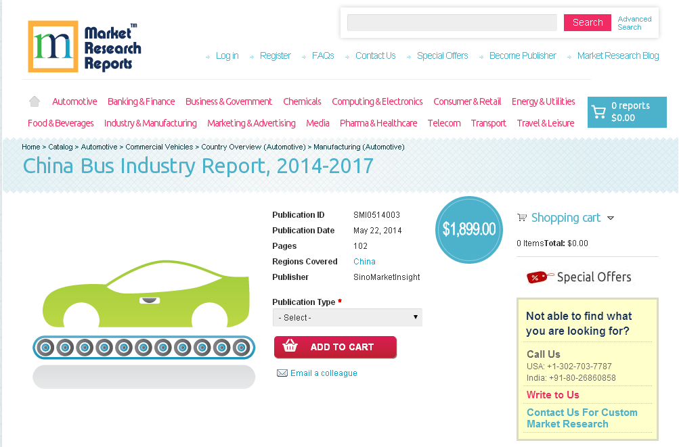Open Manufacturing (Automotive) breadcrumb

(x=359, y=147)
